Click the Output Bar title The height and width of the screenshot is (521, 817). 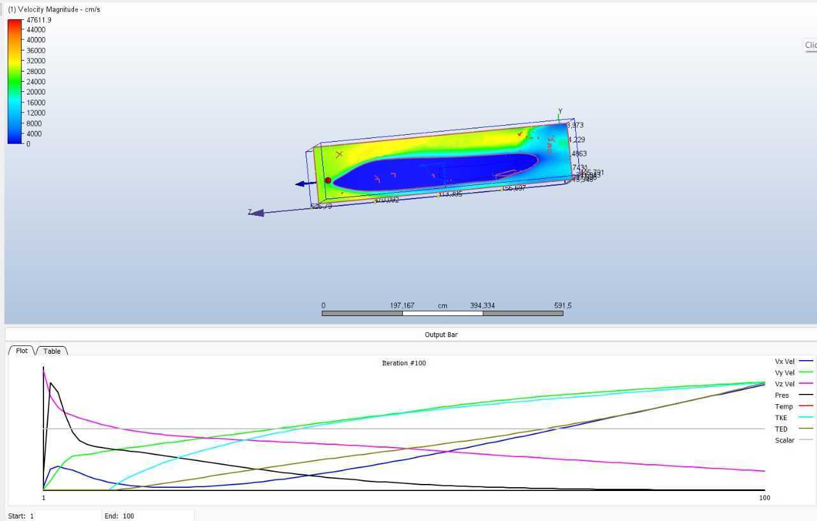(441, 335)
